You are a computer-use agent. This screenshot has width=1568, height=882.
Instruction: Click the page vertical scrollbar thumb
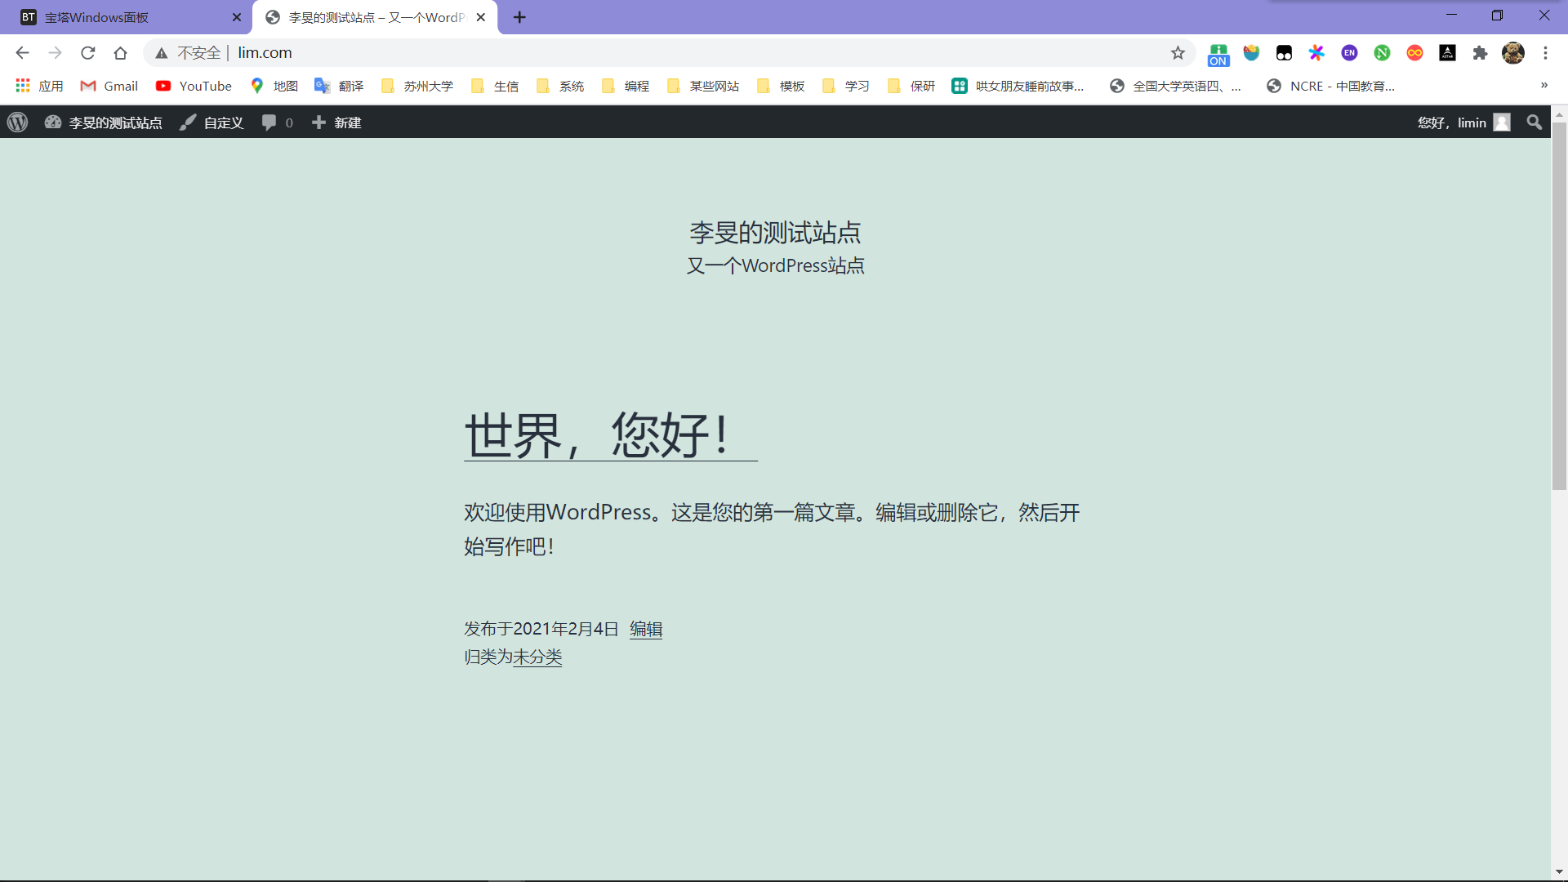tap(1559, 306)
